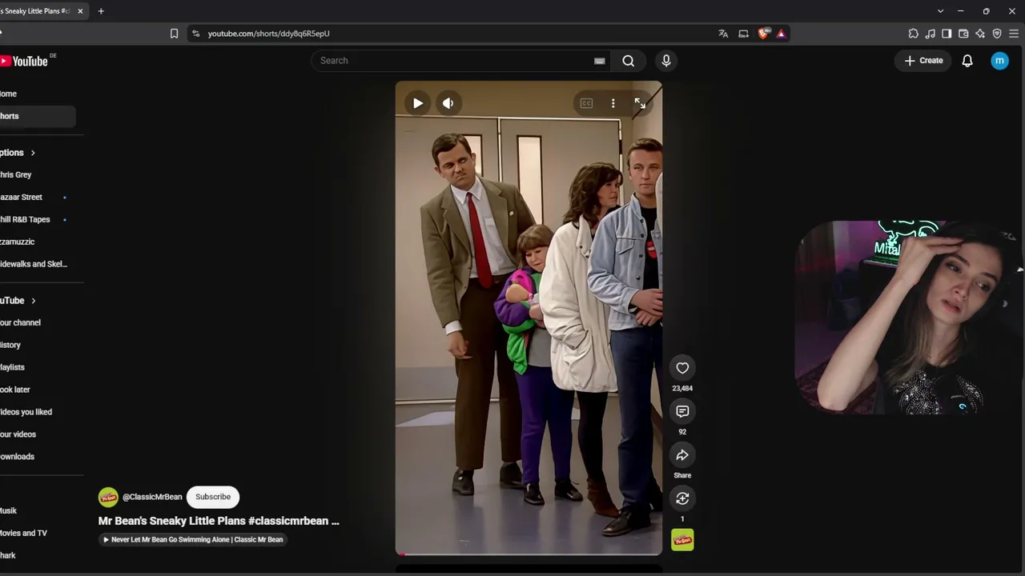
Task: Open the ClassicMrBean channel avatar
Action: coord(108,497)
